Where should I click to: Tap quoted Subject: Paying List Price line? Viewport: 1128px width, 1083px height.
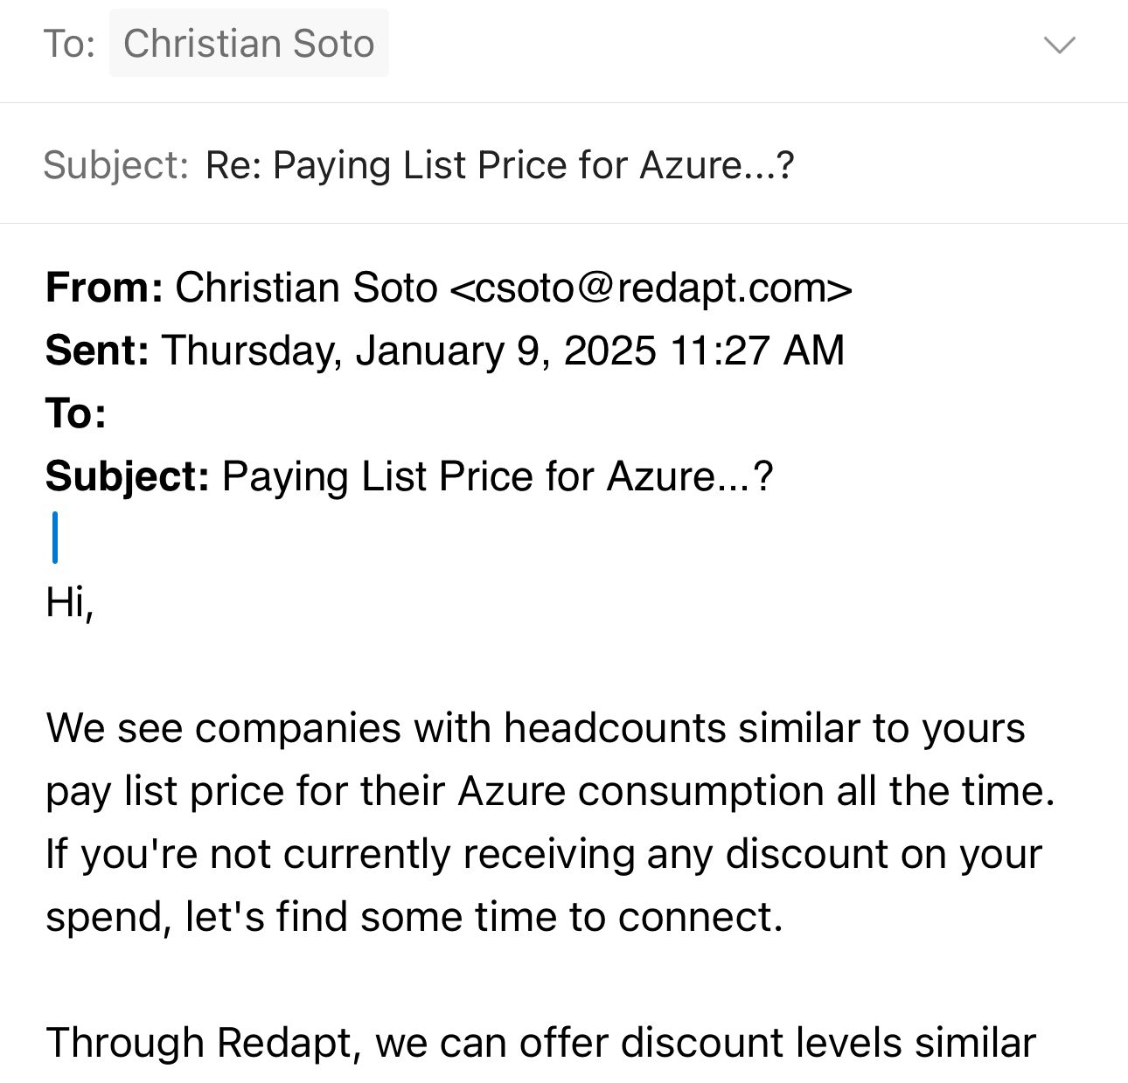(497, 477)
